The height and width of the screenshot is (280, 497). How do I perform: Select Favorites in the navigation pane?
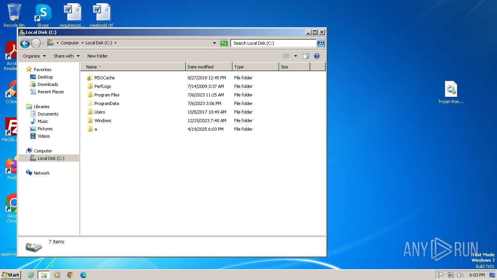(x=38, y=70)
